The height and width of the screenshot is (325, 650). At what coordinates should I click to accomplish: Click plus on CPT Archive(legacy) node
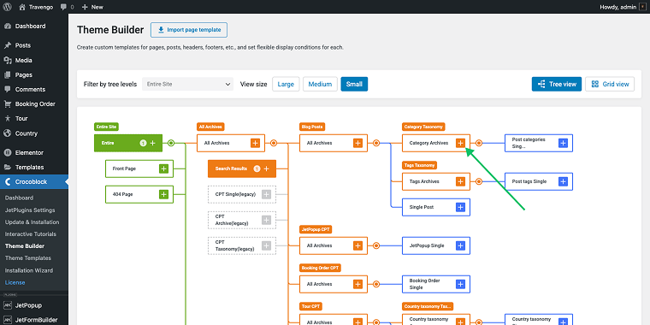click(x=266, y=220)
